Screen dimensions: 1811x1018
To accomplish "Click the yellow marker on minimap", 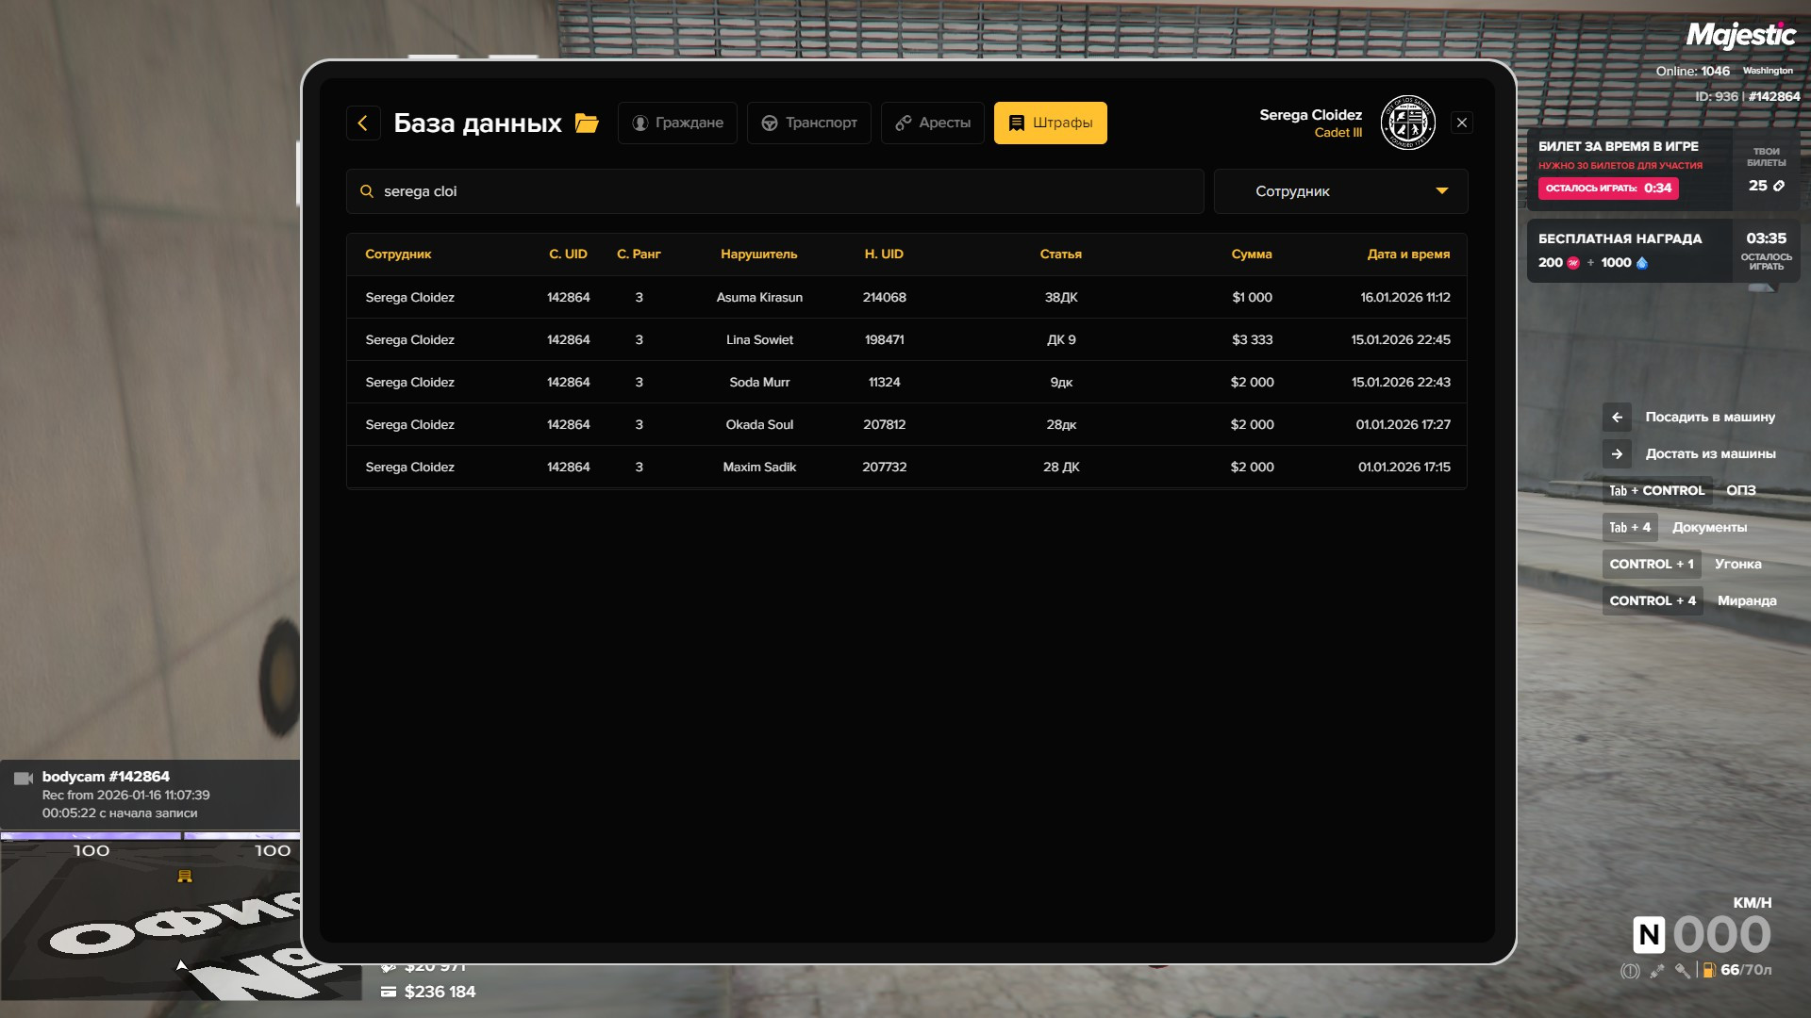I will 185,877.
